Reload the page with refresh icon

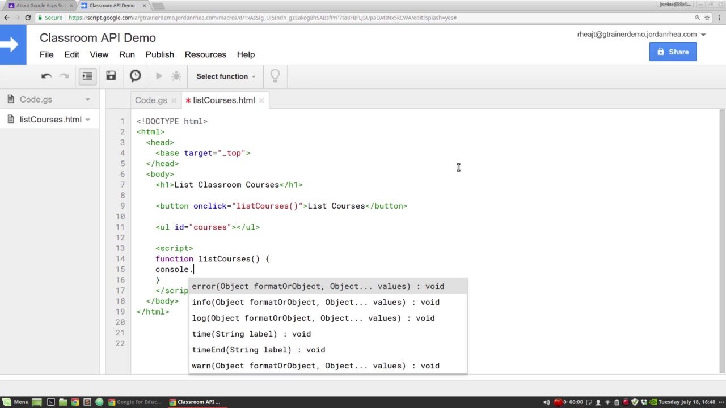pyautogui.click(x=28, y=18)
